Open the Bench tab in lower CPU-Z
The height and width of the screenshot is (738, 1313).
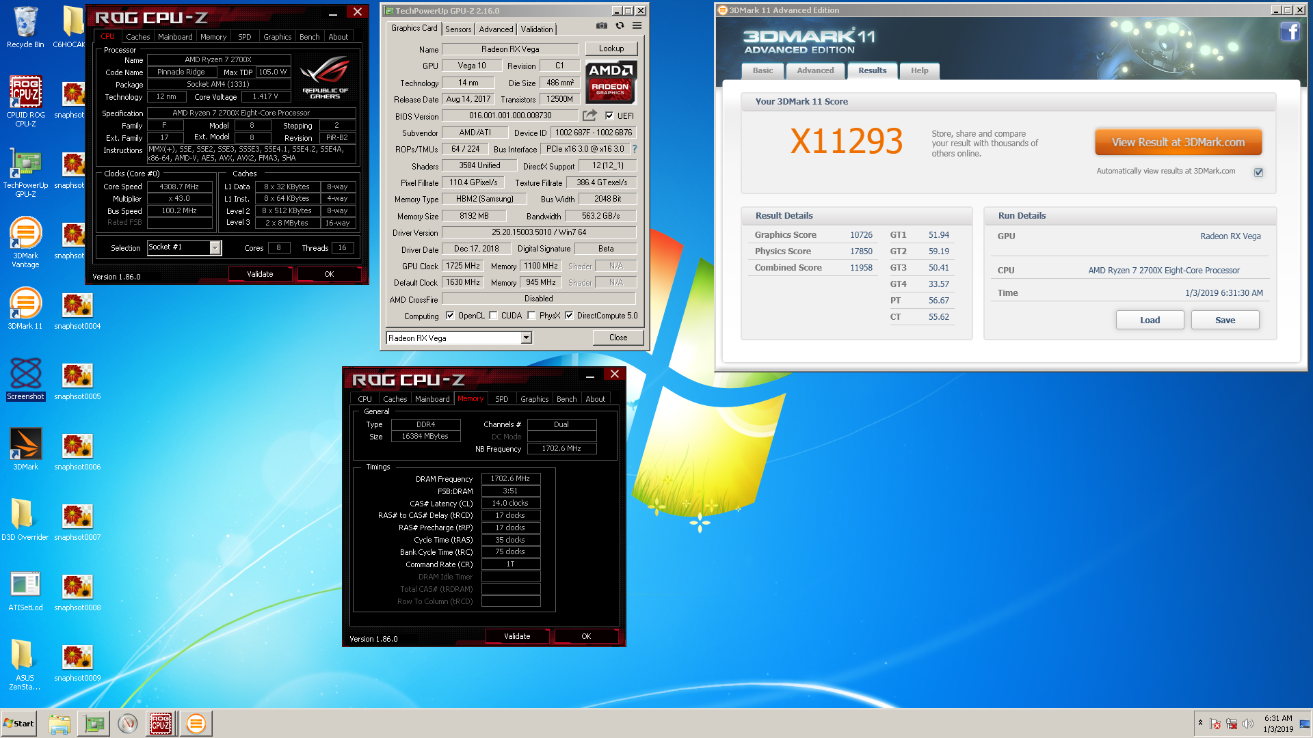pos(566,399)
